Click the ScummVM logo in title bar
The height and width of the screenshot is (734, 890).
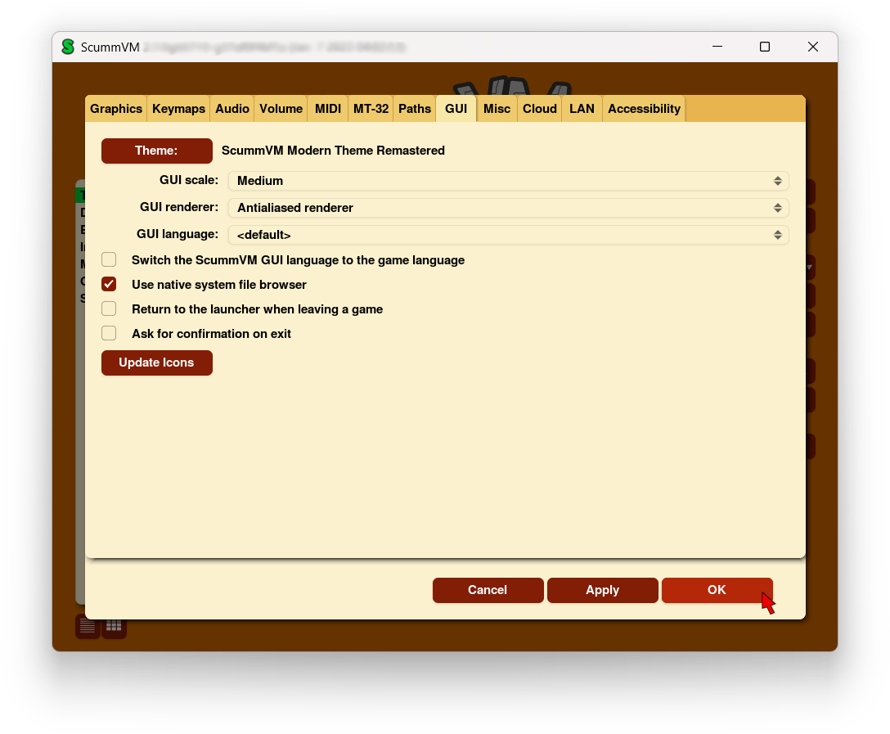coord(68,47)
